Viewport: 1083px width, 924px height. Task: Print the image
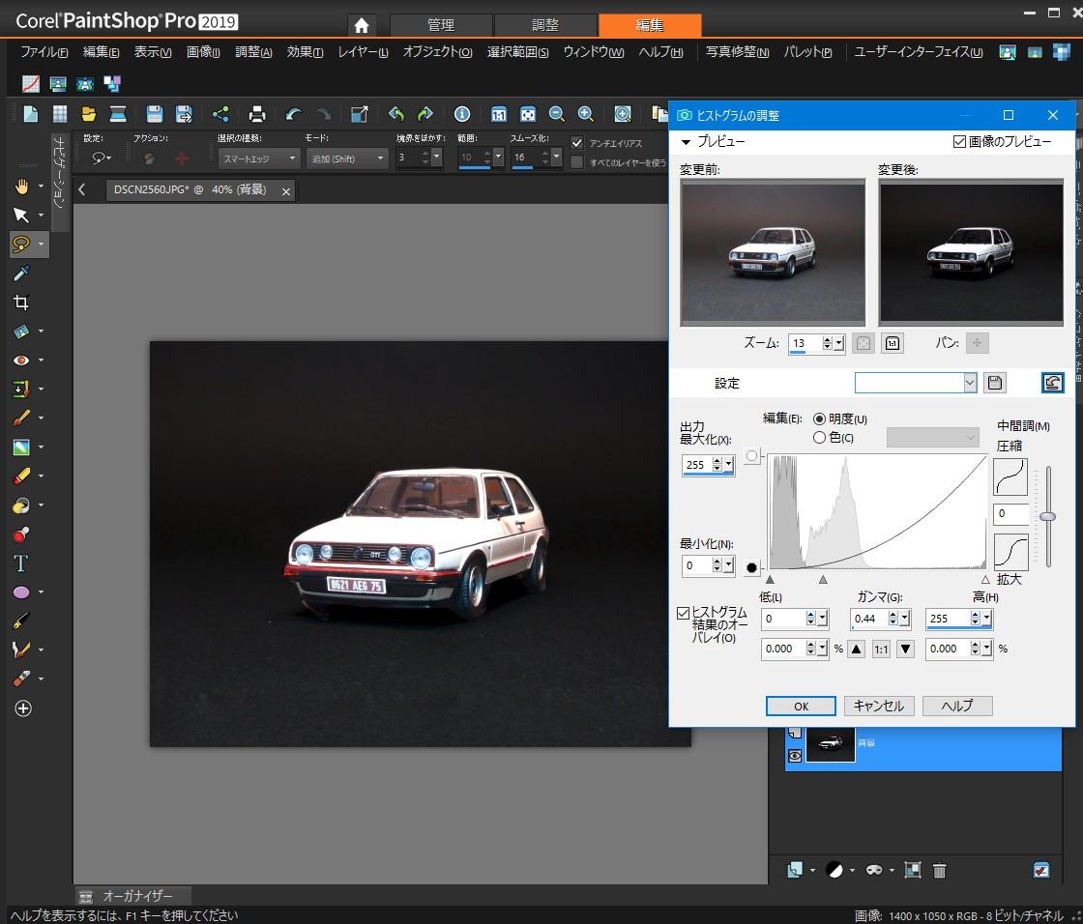[x=257, y=114]
